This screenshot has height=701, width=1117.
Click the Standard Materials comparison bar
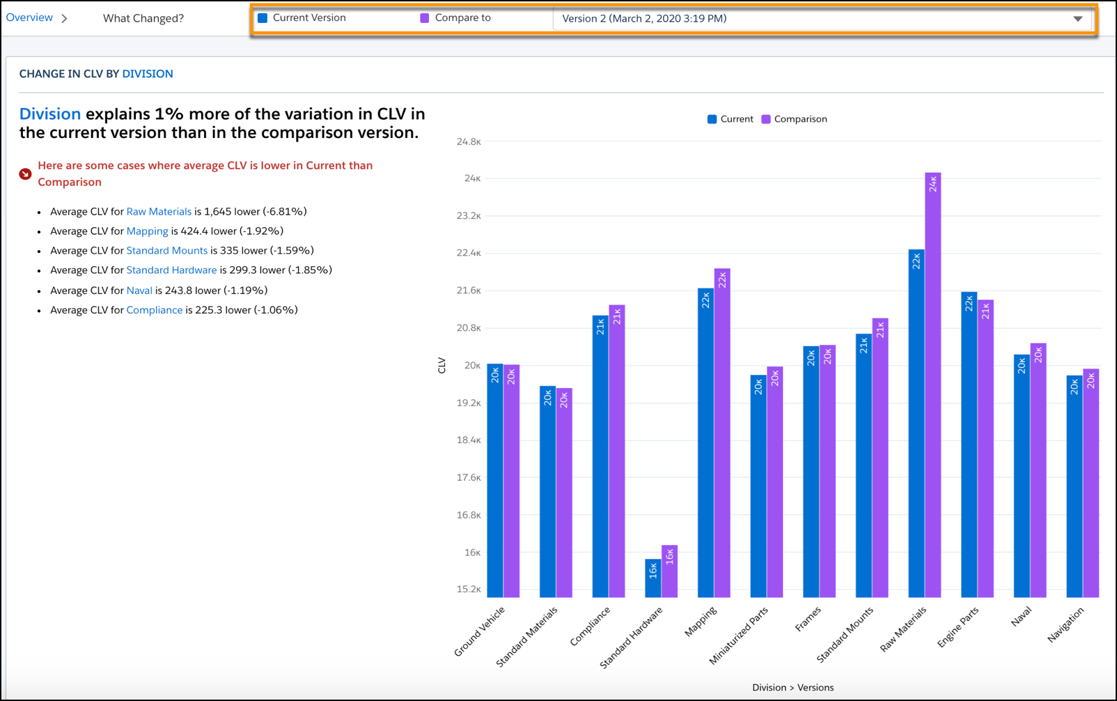[x=564, y=493]
